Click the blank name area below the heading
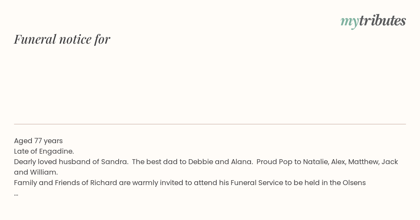The image size is (420, 220). click(210, 84)
